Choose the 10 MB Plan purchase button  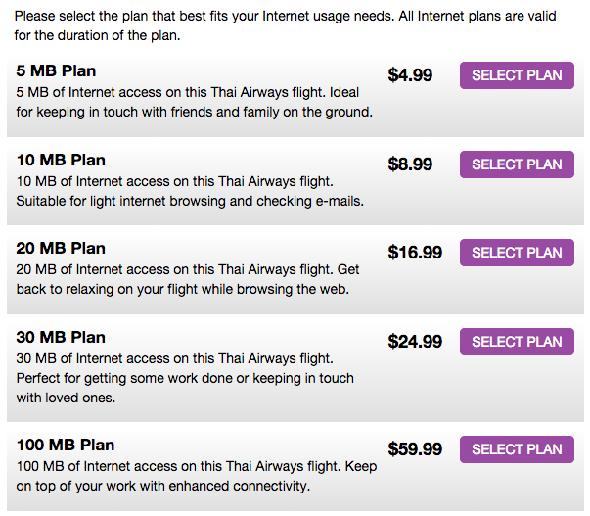[517, 164]
